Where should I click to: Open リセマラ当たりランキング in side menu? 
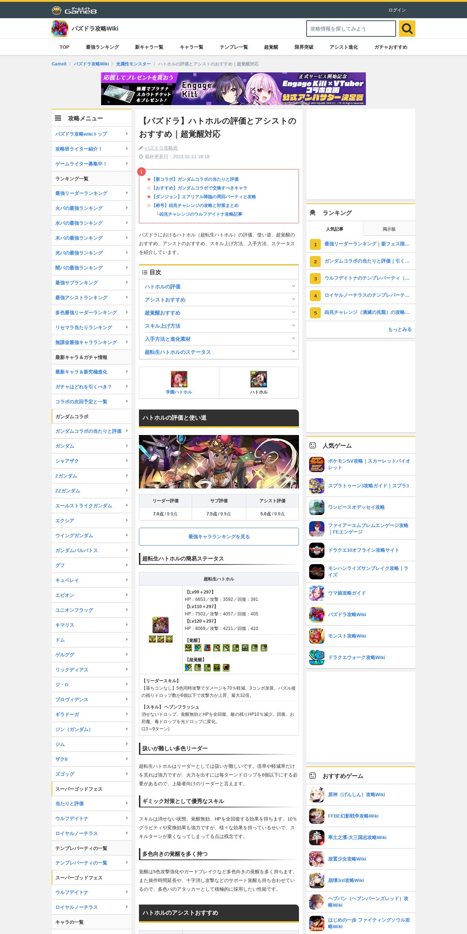coord(92,327)
